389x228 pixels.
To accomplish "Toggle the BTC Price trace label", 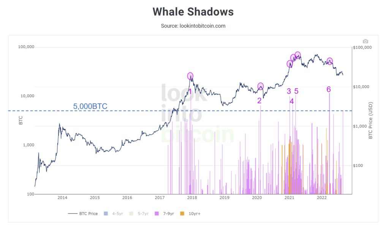I will click(x=88, y=214).
